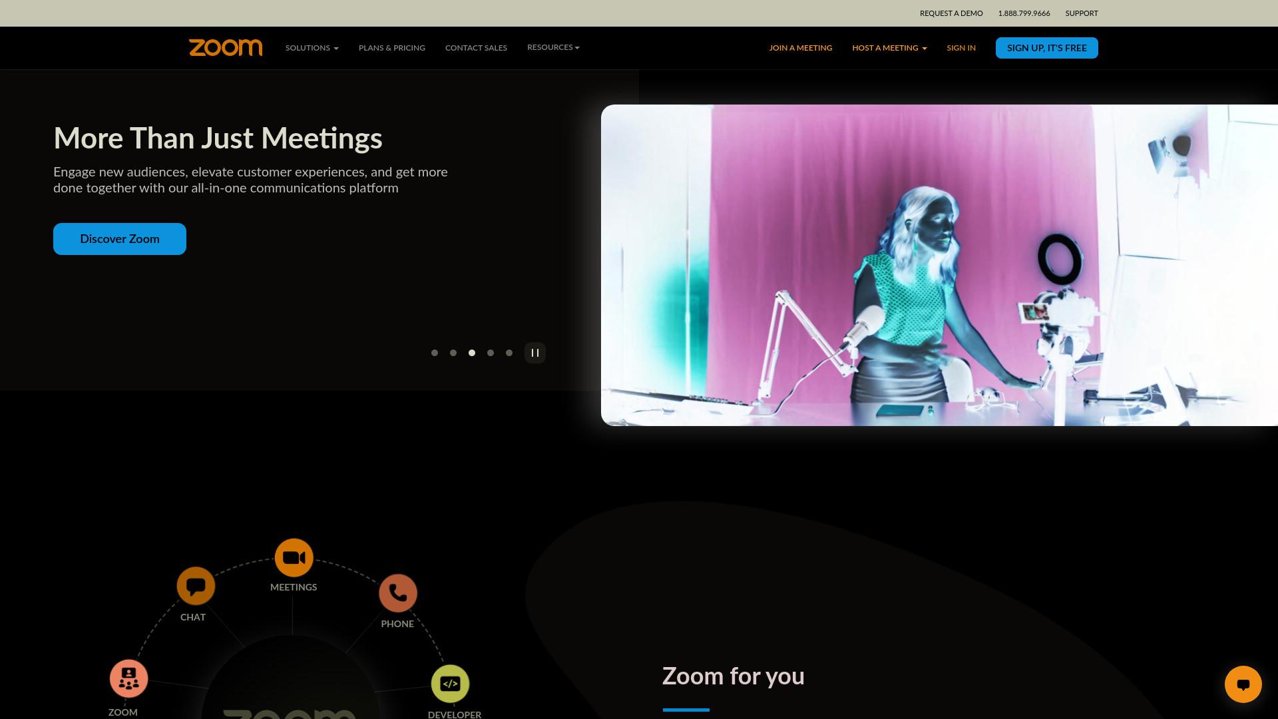Click Join a Meeting link
This screenshot has width=1278, height=719.
pos(801,48)
